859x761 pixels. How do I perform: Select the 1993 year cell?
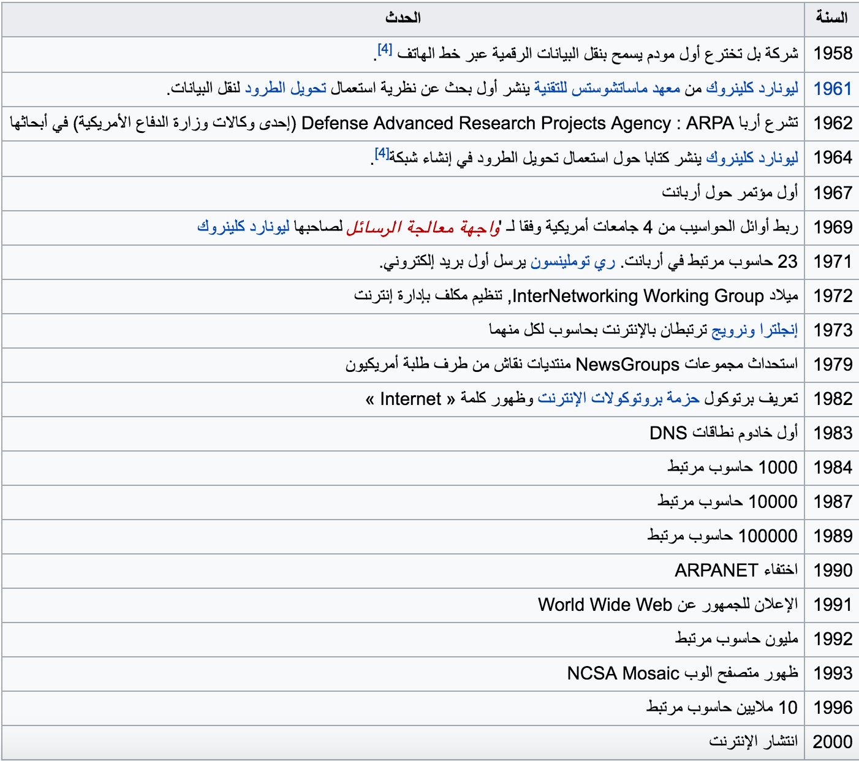(833, 673)
